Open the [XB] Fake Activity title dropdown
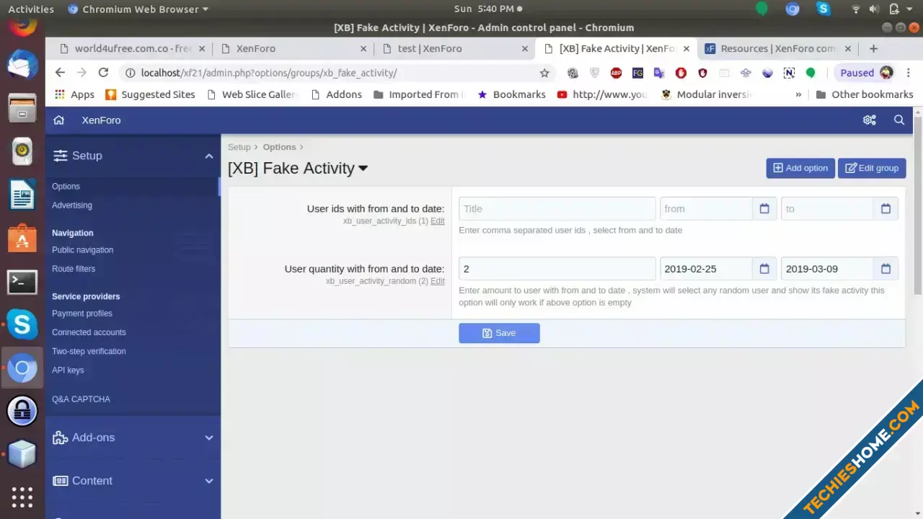This screenshot has width=923, height=519. pos(363,169)
